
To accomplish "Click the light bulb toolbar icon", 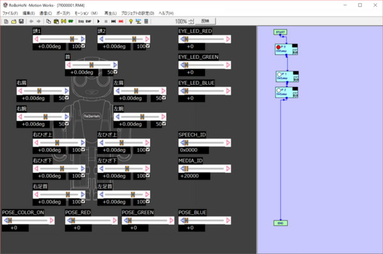I will tap(131, 22).
